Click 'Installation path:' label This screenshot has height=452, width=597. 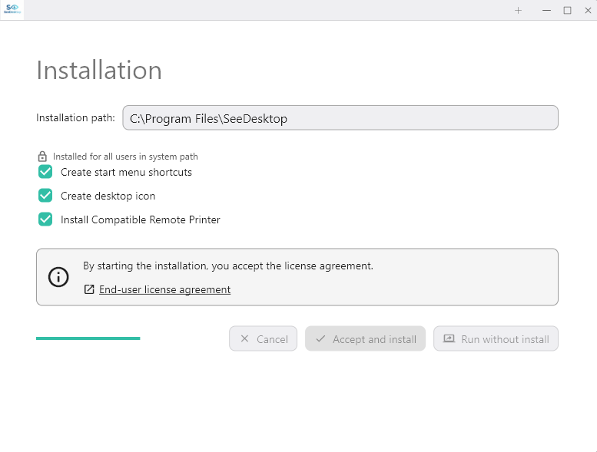coord(75,118)
